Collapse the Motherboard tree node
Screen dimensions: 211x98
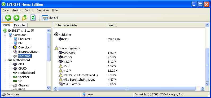[x=5, y=60]
